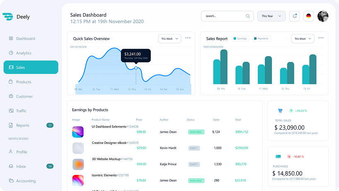Expand This Week dropdown in Quick Sales Overview
Image resolution: width=339 pixels, height=191 pixels.
(170, 38)
